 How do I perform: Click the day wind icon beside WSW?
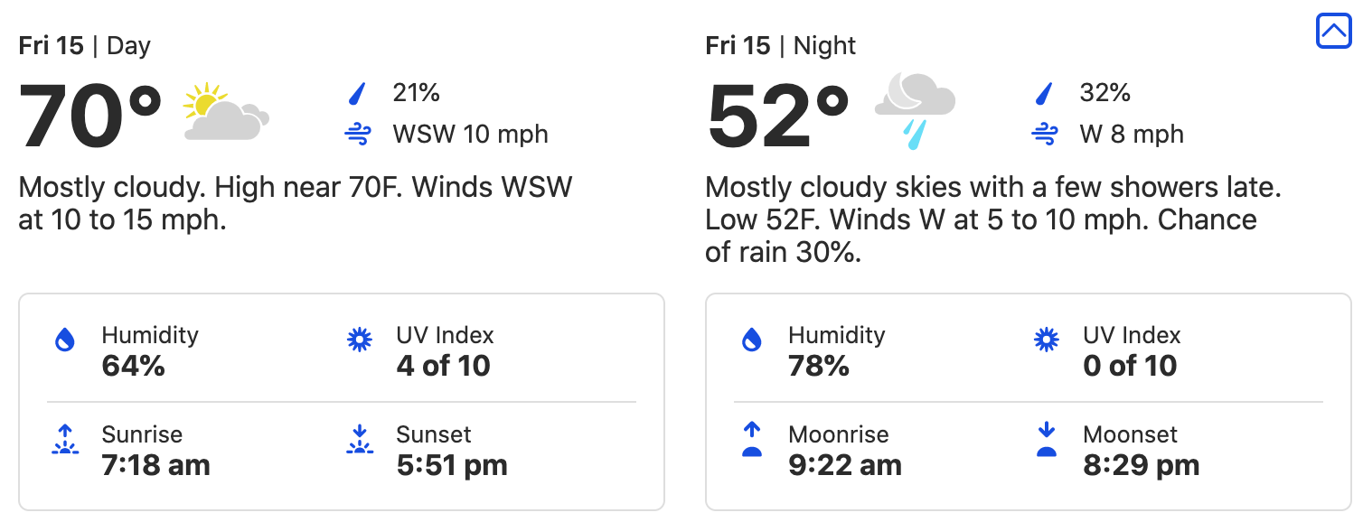358,135
